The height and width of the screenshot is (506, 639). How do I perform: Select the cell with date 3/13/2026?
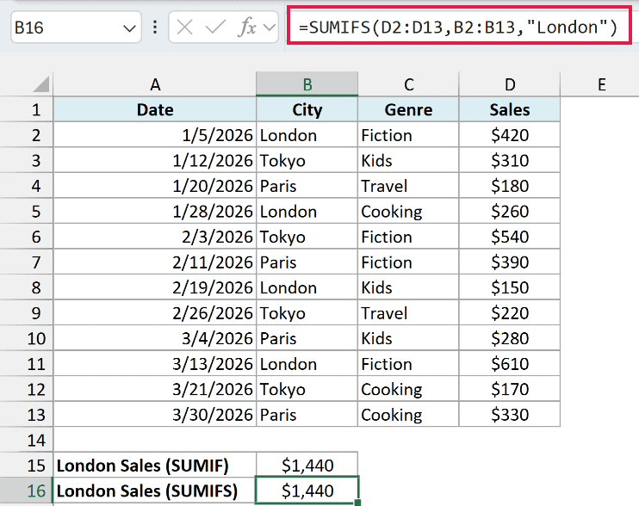pos(155,363)
